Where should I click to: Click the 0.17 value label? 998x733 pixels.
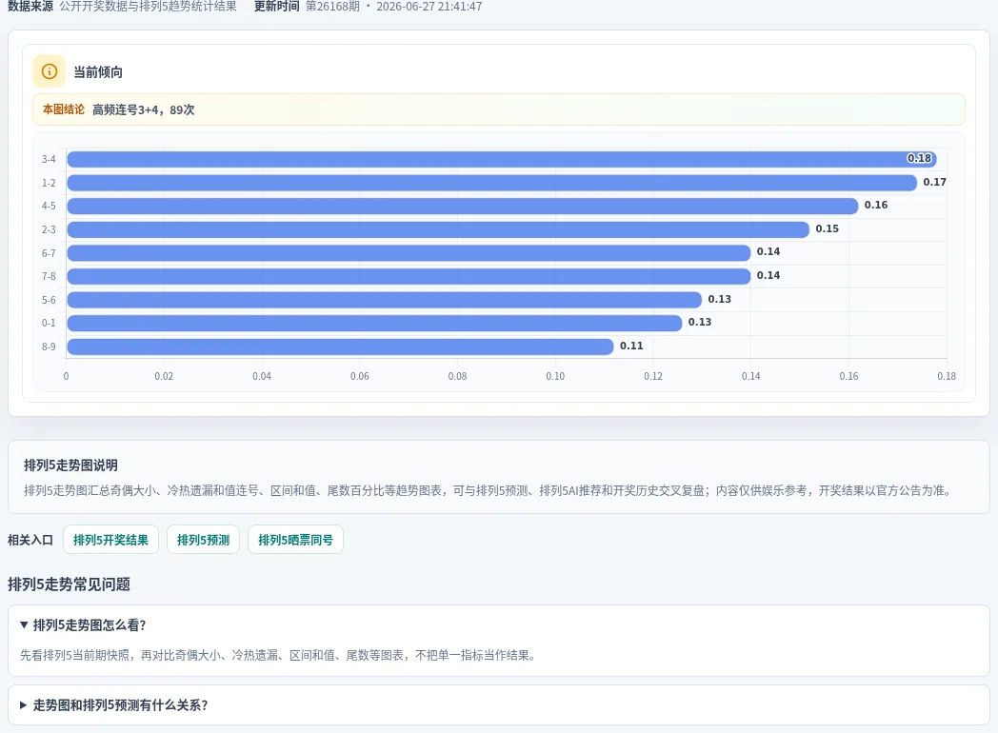tap(934, 182)
